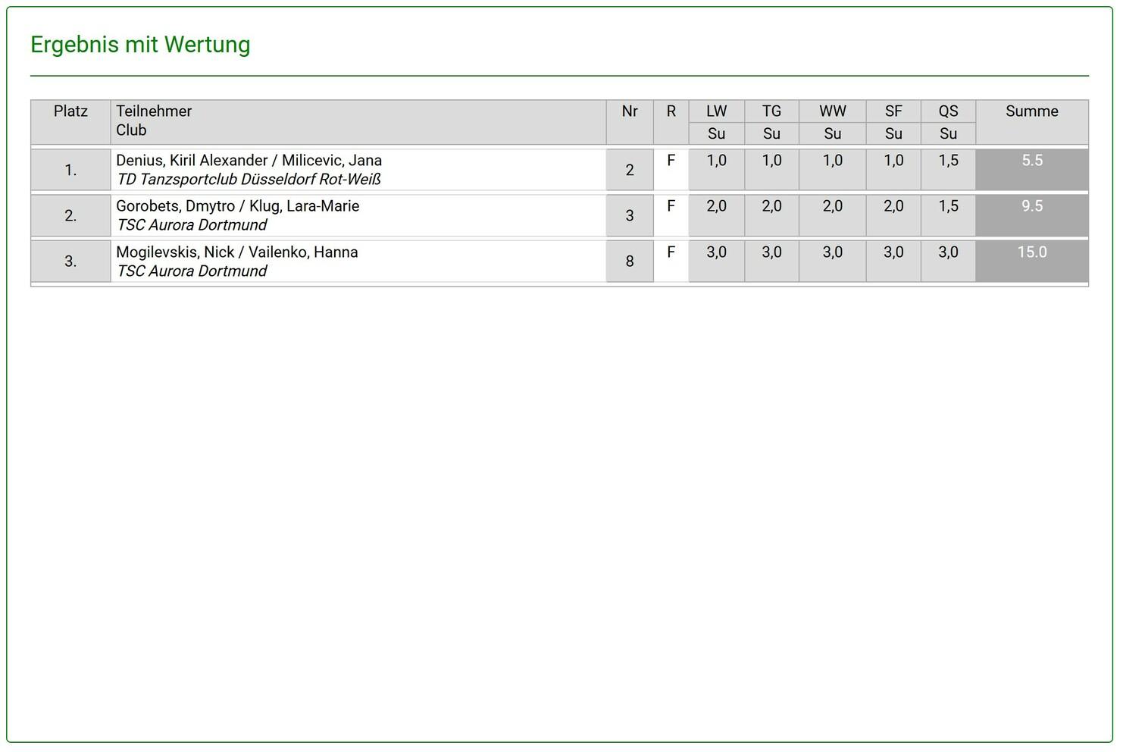Image resolution: width=1123 pixels, height=752 pixels.
Task: Click the Platz column header
Action: click(x=70, y=111)
